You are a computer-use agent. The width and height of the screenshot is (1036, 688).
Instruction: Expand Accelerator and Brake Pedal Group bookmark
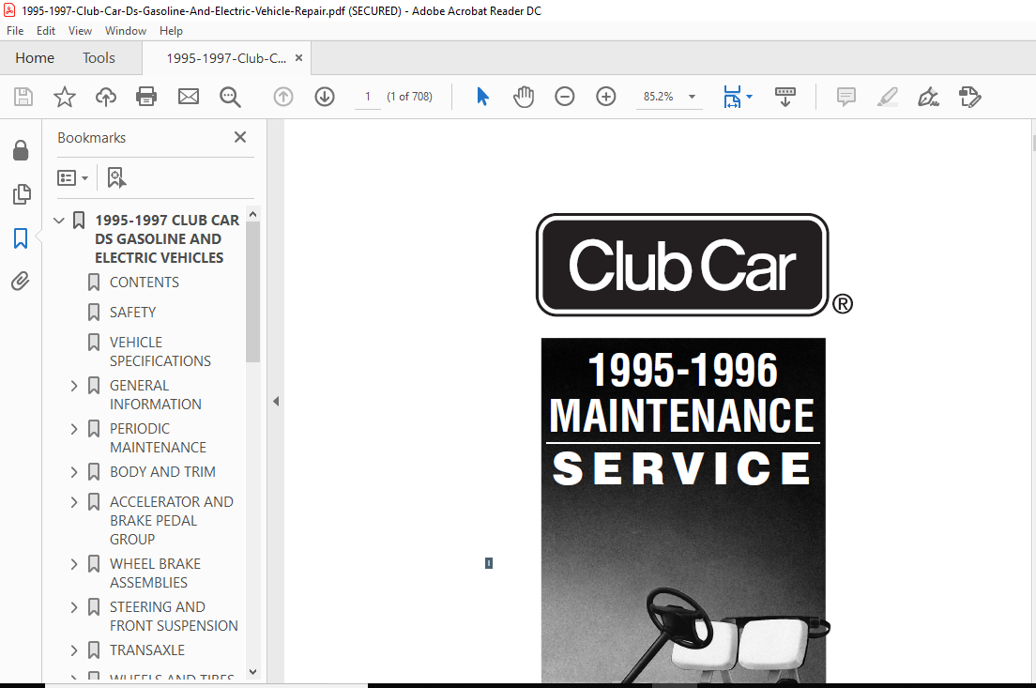(x=73, y=502)
